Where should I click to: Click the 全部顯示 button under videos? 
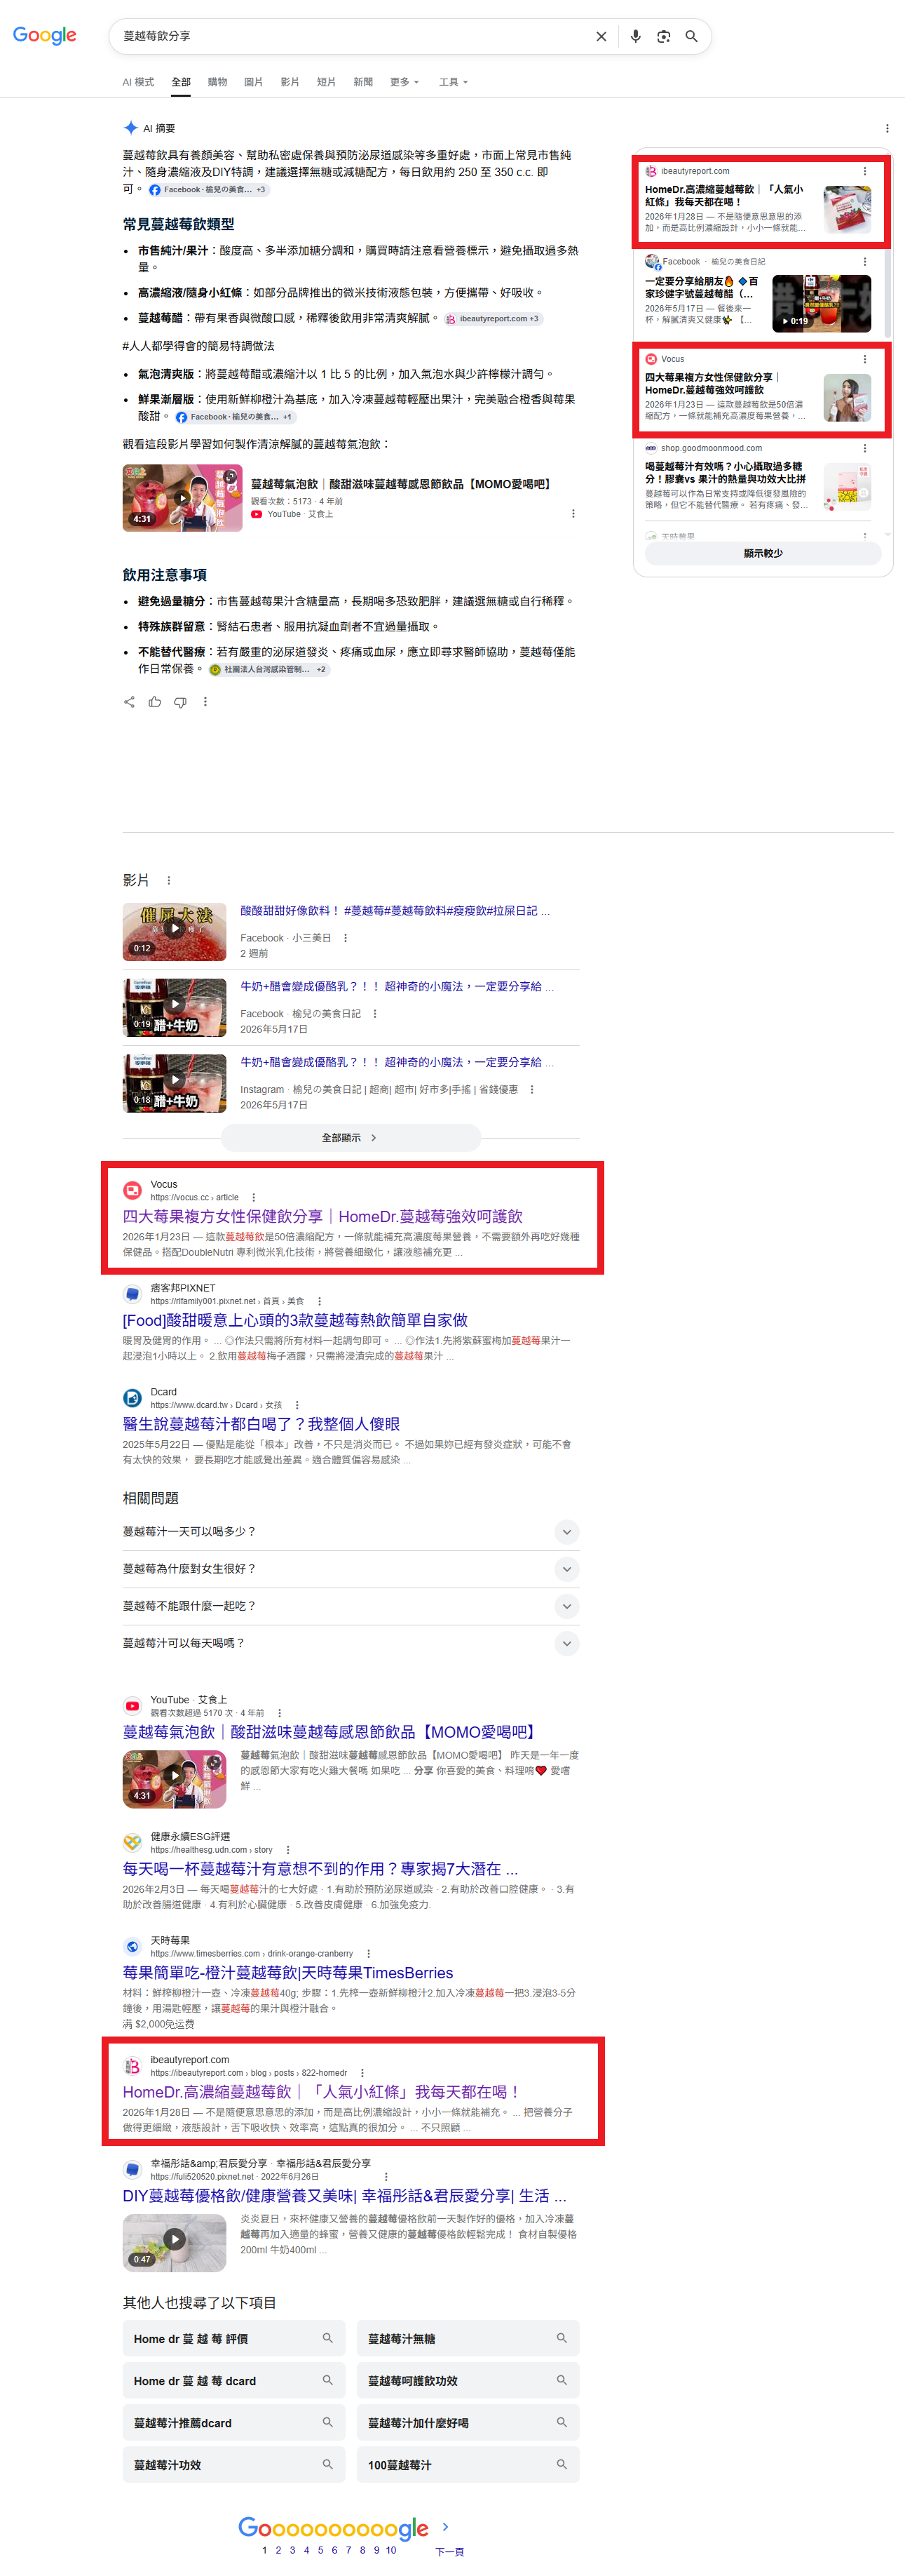[351, 1138]
